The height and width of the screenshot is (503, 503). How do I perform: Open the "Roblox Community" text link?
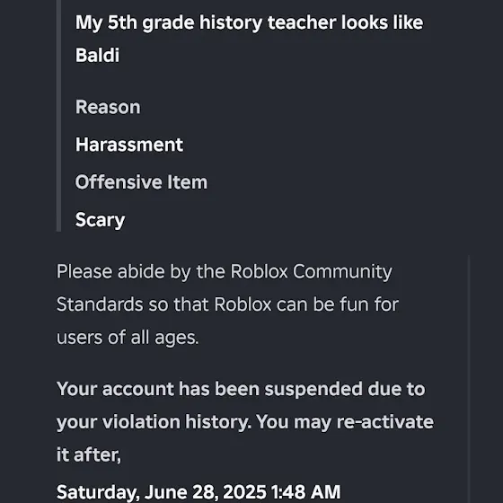tap(311, 271)
